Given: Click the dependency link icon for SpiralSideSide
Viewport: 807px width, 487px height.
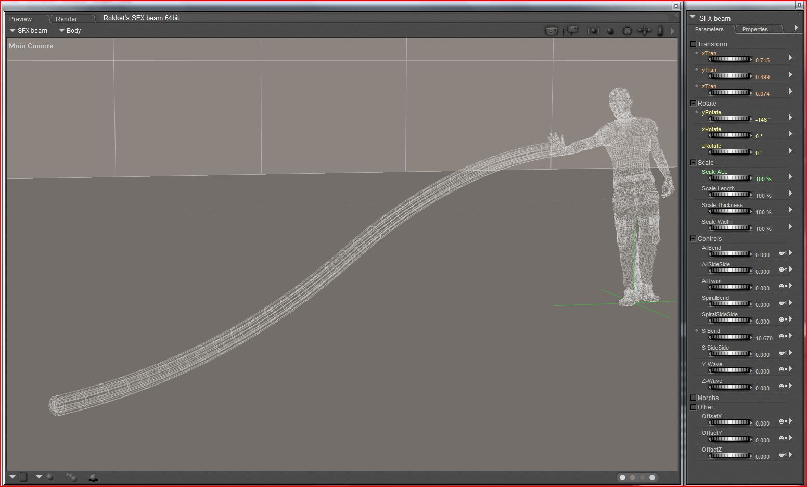Looking at the screenshot, I should [x=783, y=319].
